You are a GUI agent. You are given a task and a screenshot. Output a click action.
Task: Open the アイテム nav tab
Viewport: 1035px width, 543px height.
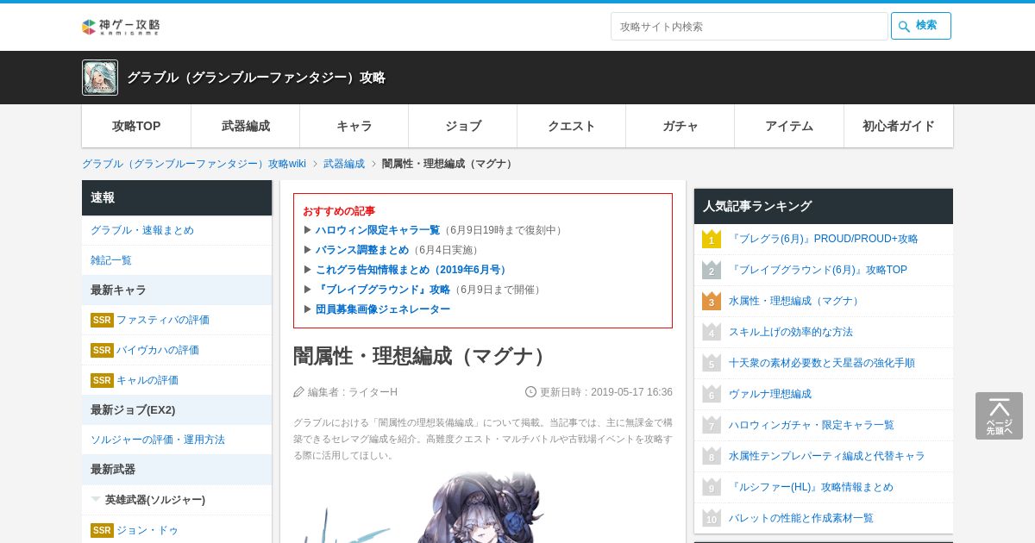tap(789, 126)
